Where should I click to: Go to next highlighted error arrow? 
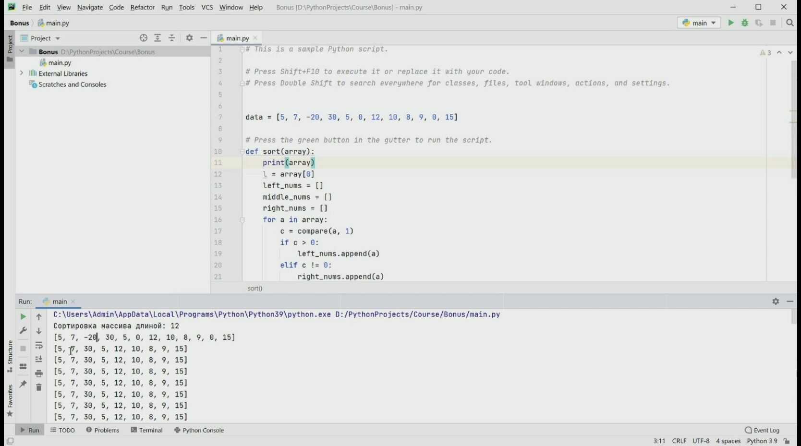790,53
